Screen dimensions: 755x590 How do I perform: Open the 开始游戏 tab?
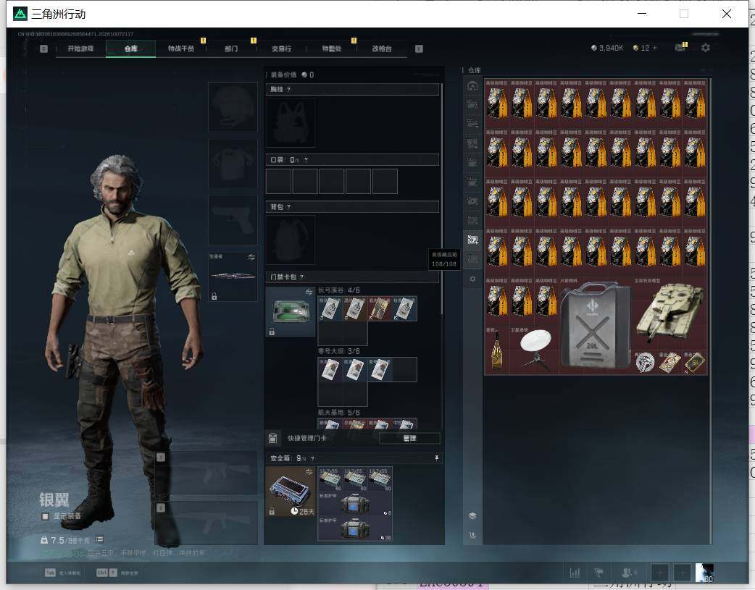click(x=80, y=49)
